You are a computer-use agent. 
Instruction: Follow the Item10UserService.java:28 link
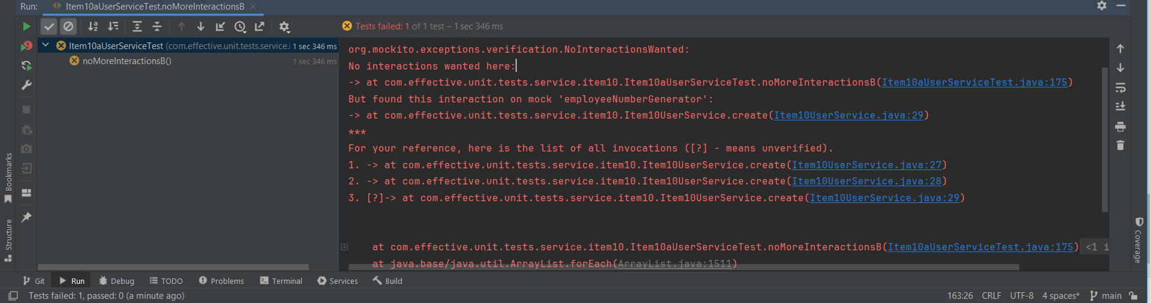867,181
